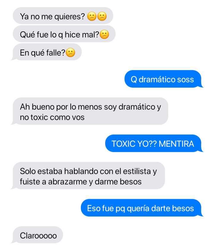This screenshot has height=249, width=214.
Task: Tap the 'Solo estaba hablando con el estilista' message
Action: (89, 176)
